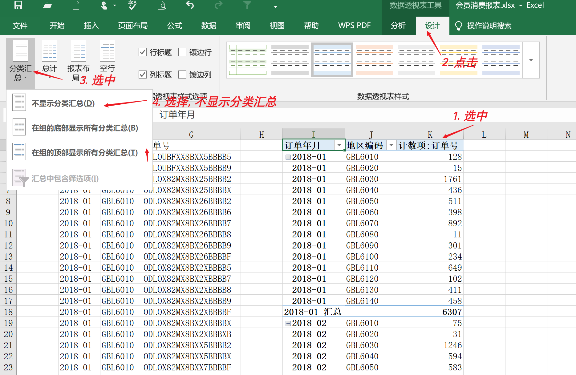576x375 pixels.
Task: Click the lightbulb search icon
Action: [458, 26]
